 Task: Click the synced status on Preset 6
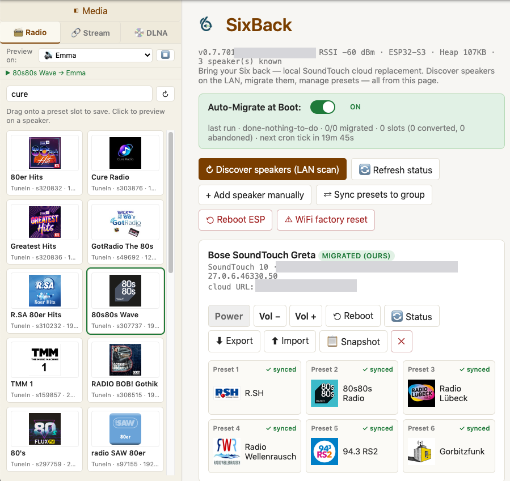pyautogui.click(x=475, y=428)
